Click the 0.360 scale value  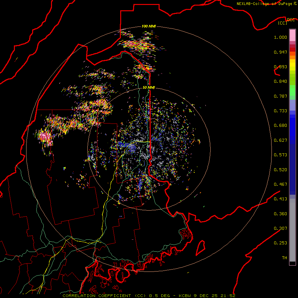pos(280,214)
